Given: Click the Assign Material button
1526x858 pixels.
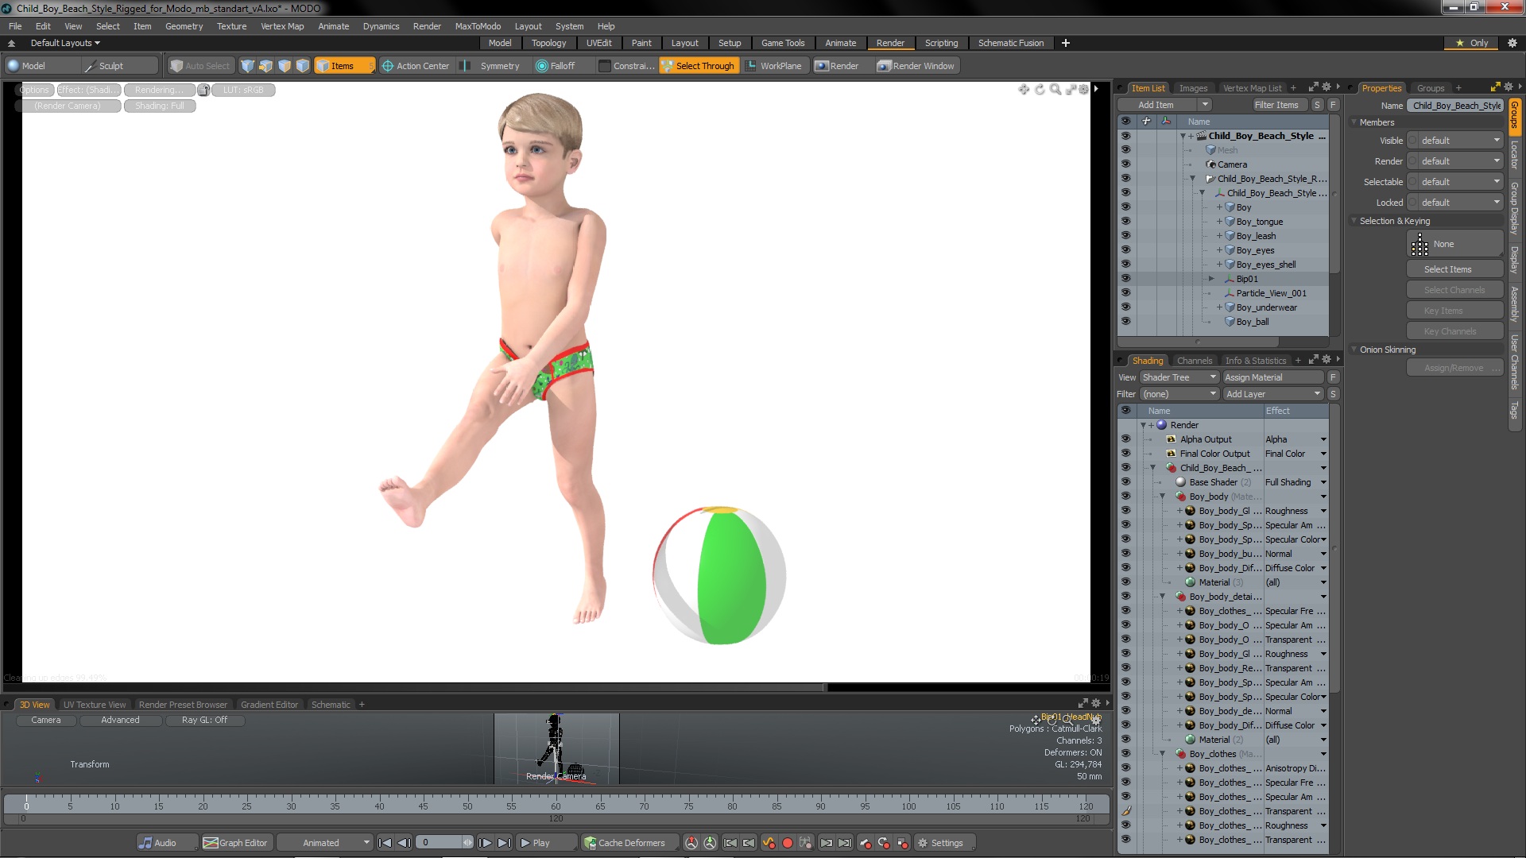Looking at the screenshot, I should (x=1272, y=377).
